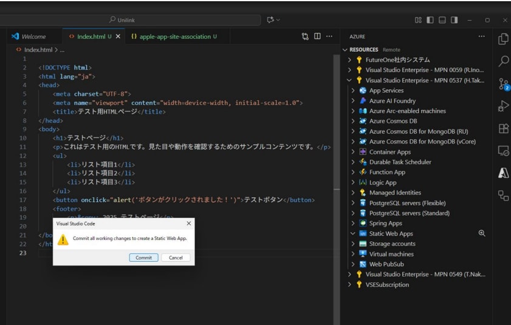Open the Extensions view
The image size is (511, 325).
tap(503, 128)
